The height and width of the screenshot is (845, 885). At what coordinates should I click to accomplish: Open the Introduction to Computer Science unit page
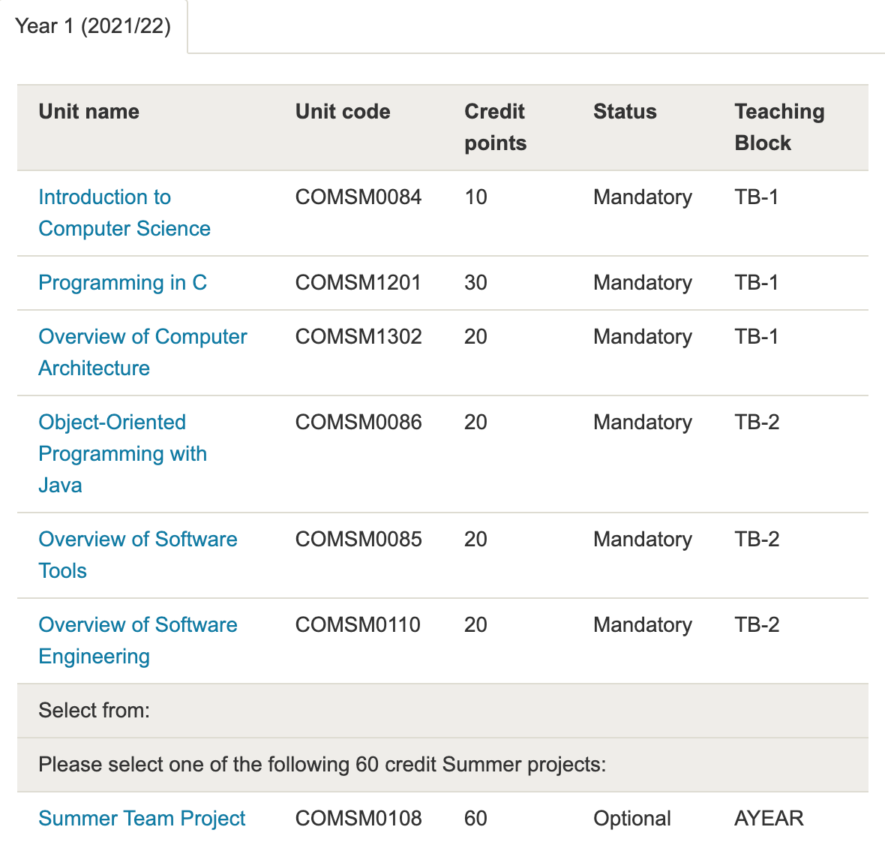[x=124, y=212]
